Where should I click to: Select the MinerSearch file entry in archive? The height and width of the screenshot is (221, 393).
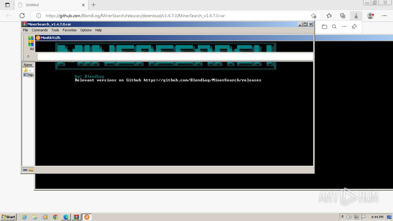tap(29, 75)
